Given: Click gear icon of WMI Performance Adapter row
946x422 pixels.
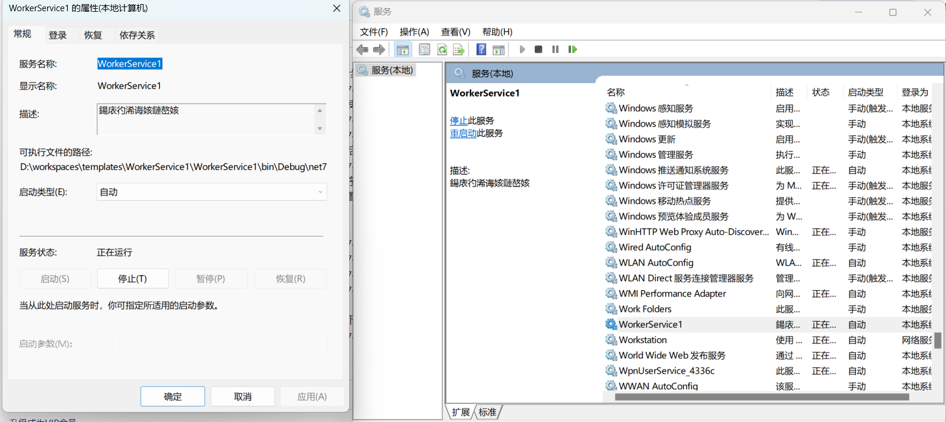Looking at the screenshot, I should coord(611,293).
